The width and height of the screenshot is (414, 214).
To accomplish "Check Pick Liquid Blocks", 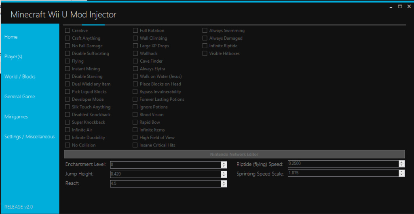I will point(68,92).
